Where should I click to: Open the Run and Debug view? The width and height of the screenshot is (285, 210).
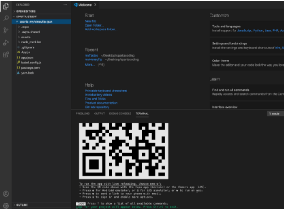pyautogui.click(x=6, y=43)
